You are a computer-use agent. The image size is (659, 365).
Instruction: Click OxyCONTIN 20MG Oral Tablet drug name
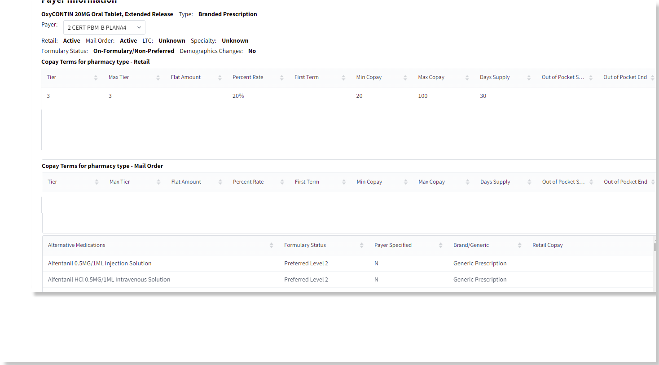pyautogui.click(x=107, y=14)
